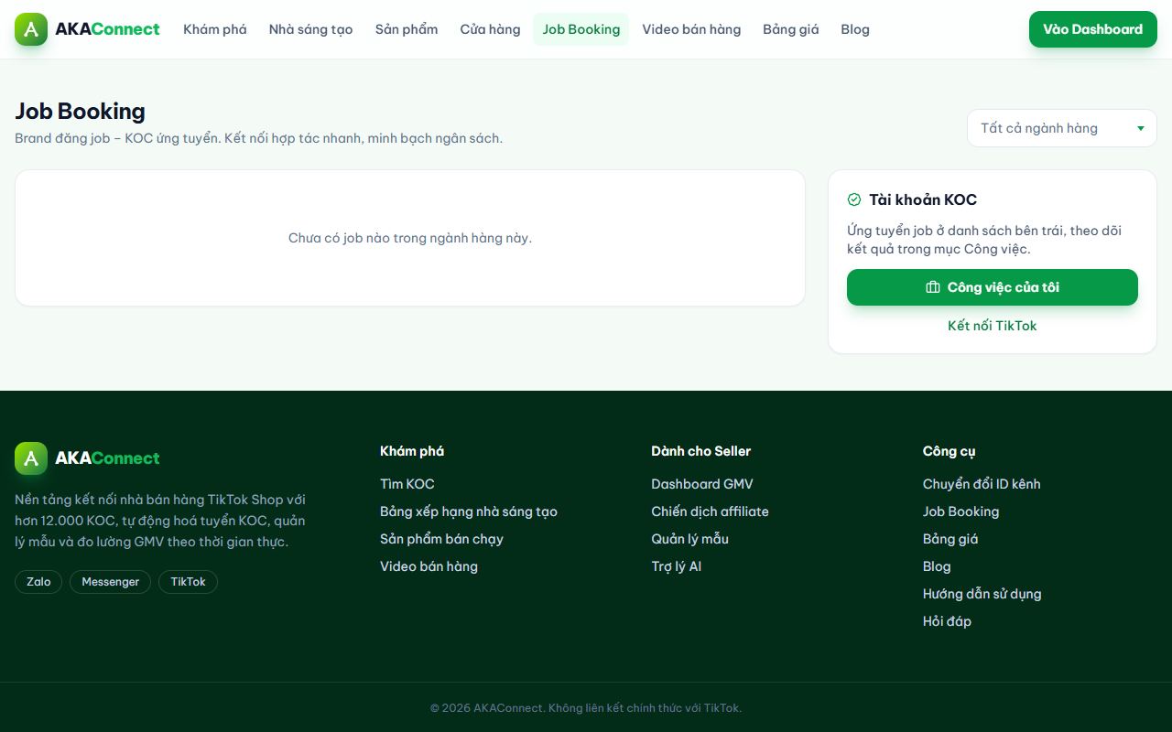The height and width of the screenshot is (732, 1172).
Task: Click the Vào Dashboard button
Action: tap(1093, 29)
